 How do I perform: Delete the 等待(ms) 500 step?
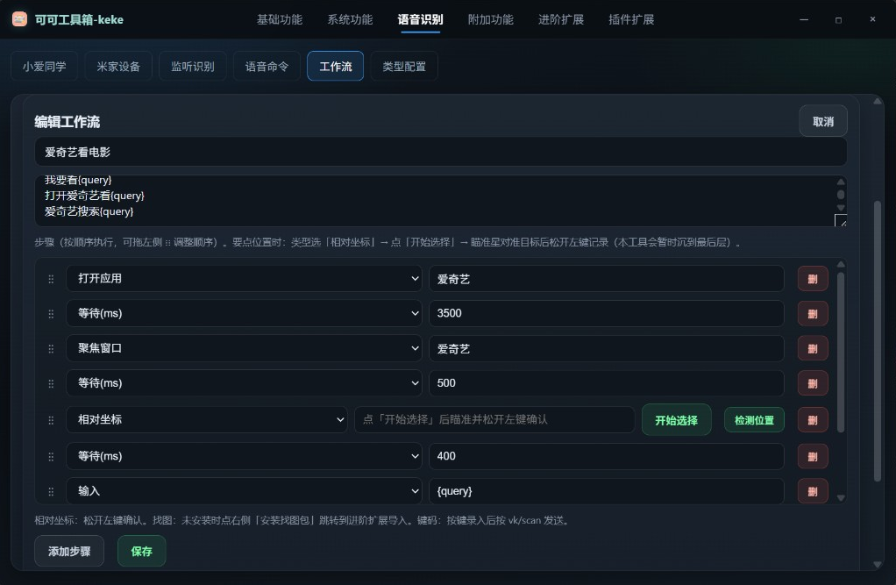813,383
